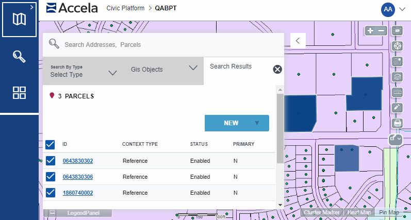Screen dimensions: 411x220
Task: Print the map with printer icon
Action: (x=397, y=123)
